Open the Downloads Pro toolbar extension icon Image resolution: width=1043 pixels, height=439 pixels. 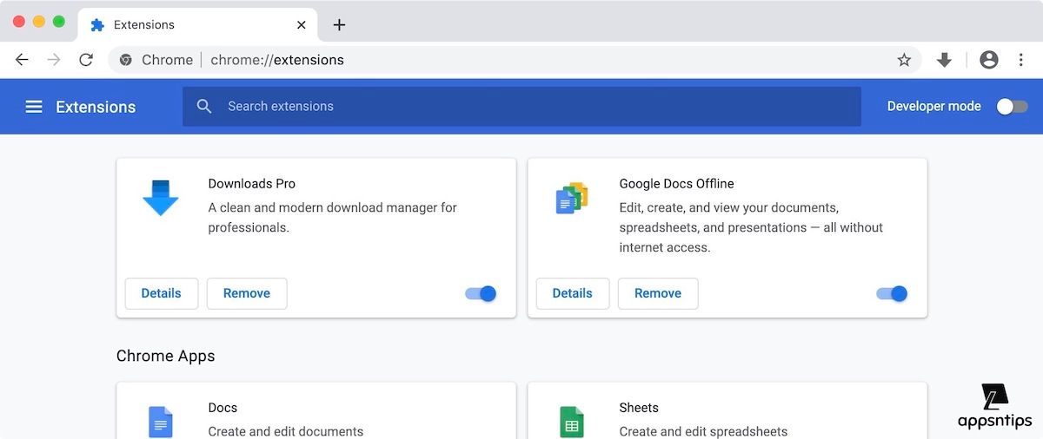(x=944, y=60)
